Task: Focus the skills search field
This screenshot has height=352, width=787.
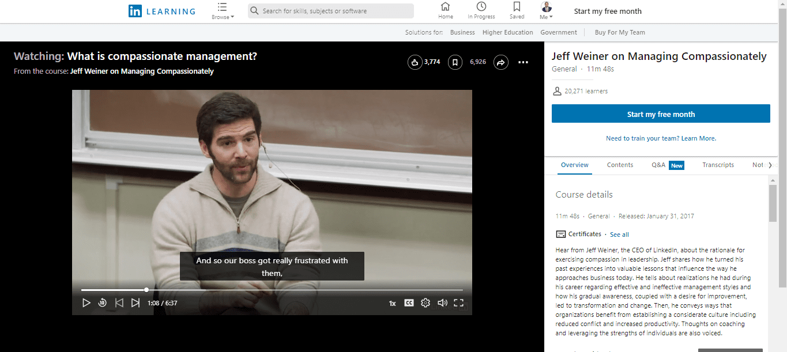Action: tap(331, 11)
